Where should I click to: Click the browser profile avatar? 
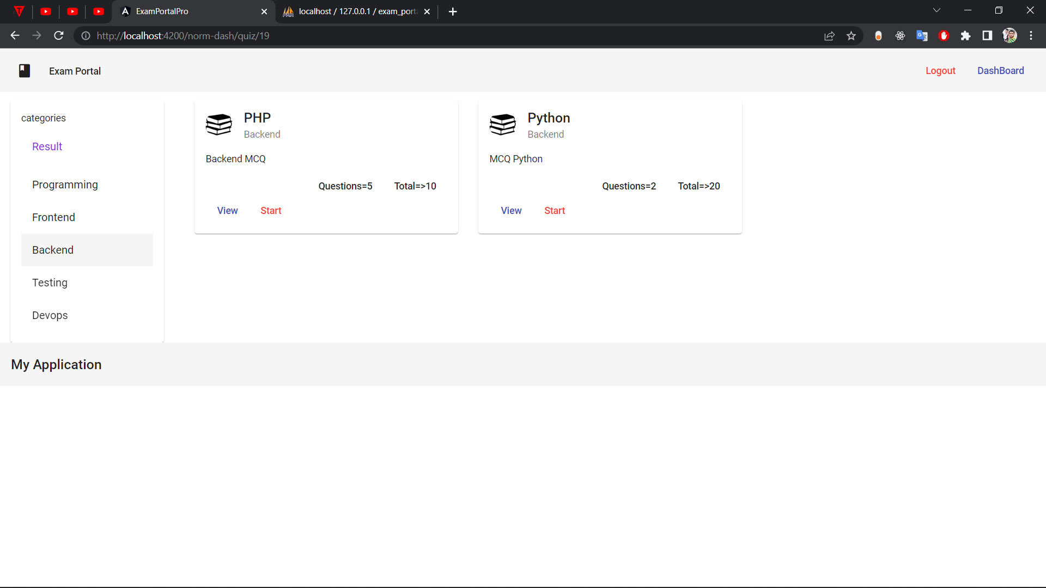(1010, 35)
